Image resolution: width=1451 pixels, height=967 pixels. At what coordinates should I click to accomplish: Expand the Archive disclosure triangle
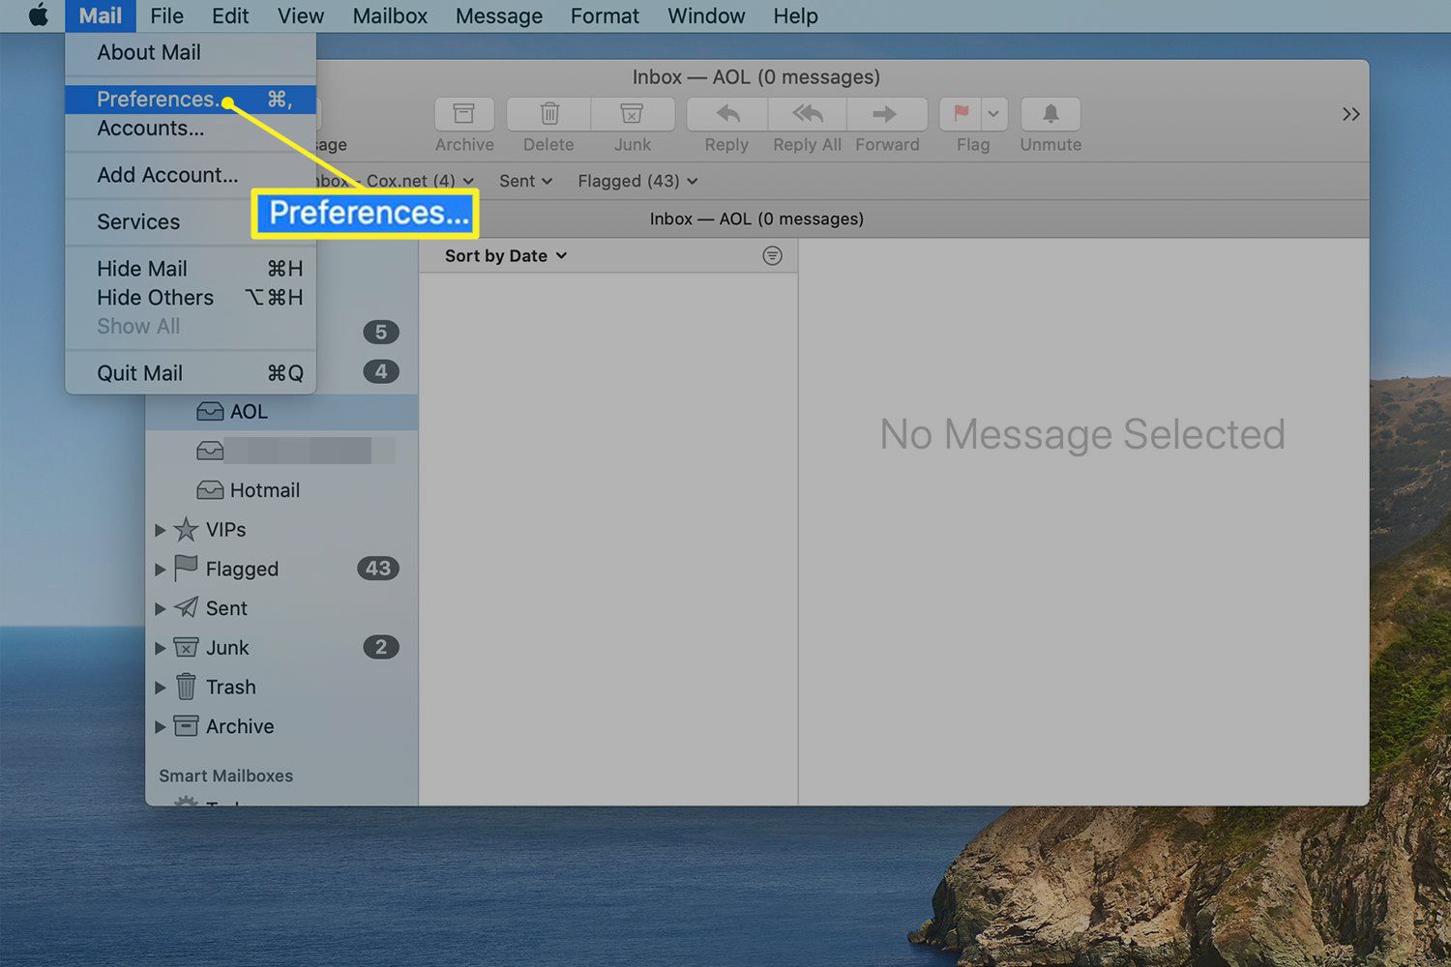click(x=161, y=726)
